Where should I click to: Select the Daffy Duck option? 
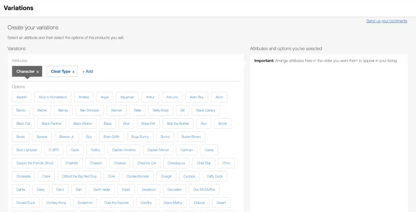pos(214,176)
